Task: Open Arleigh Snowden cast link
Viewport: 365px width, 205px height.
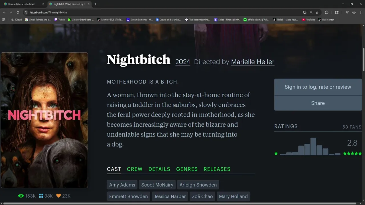Action: tap(198, 185)
